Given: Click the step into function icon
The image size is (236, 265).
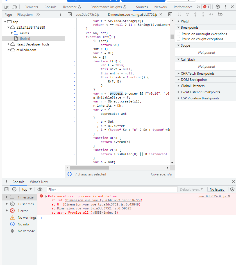Looking at the screenshot, I should 195,14.
